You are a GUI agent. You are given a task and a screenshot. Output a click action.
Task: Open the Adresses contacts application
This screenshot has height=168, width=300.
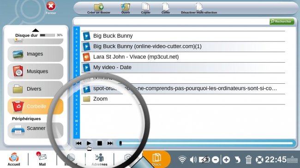click(x=99, y=159)
